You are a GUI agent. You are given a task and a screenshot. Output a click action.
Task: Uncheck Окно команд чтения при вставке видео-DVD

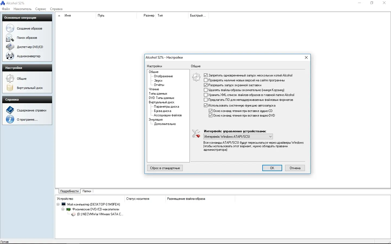tap(210, 115)
